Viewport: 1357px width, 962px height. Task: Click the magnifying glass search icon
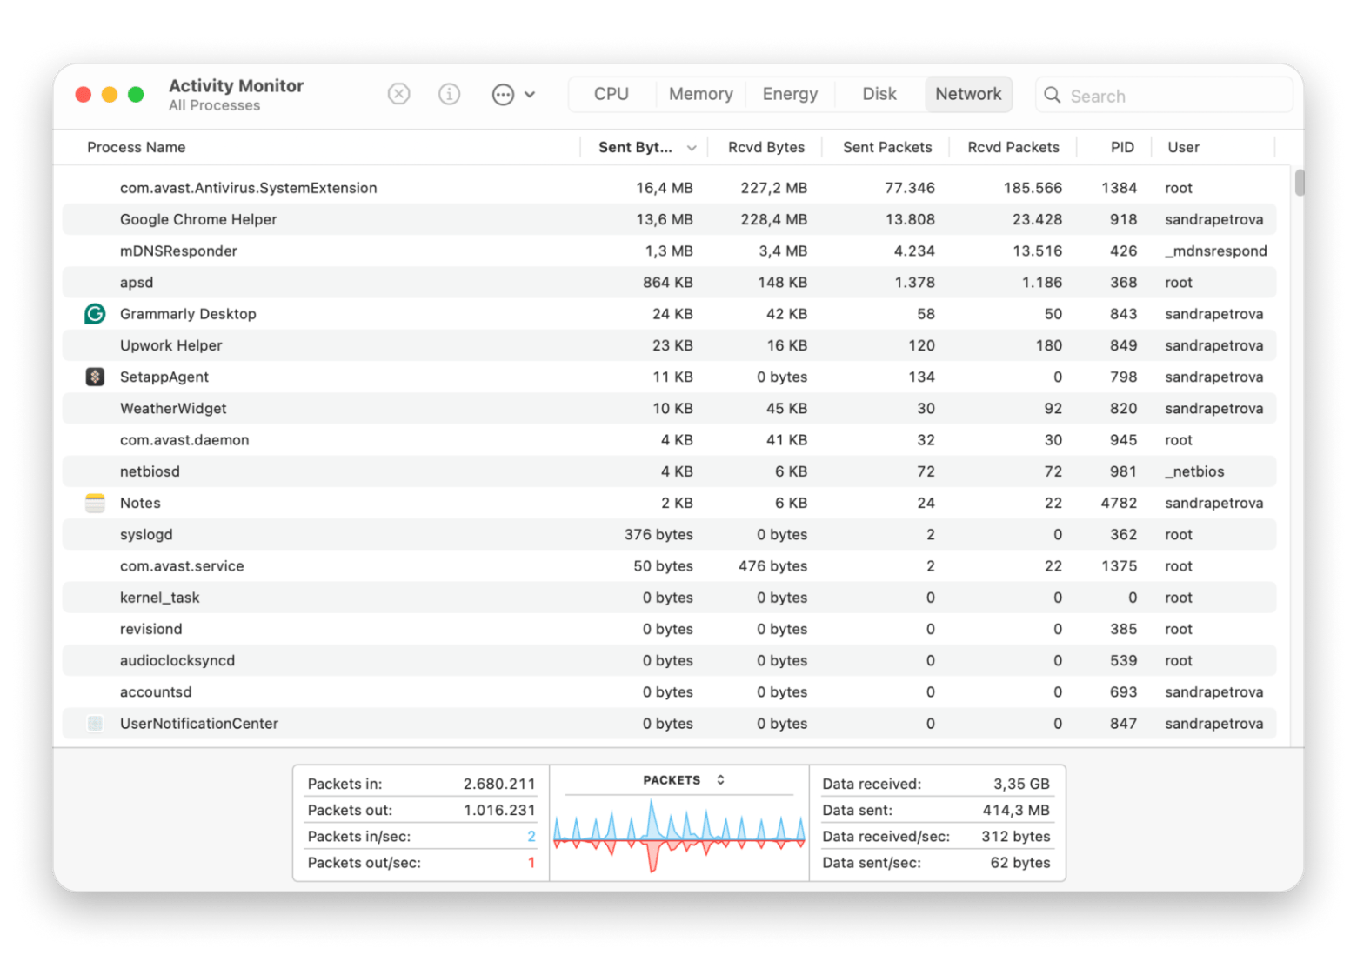1053,96
